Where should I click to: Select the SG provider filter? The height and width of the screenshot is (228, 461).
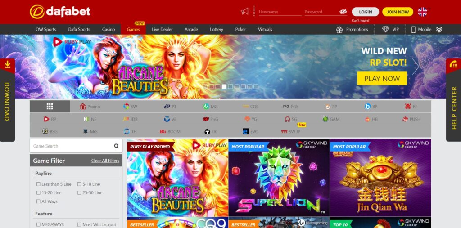[291, 119]
